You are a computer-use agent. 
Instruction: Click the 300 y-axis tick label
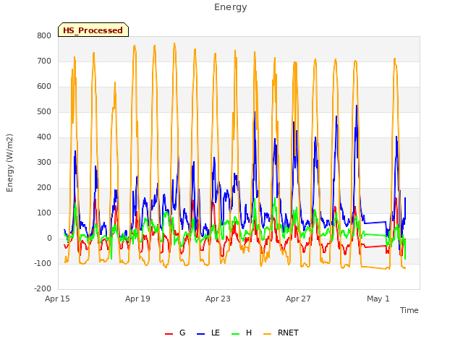(x=44, y=162)
